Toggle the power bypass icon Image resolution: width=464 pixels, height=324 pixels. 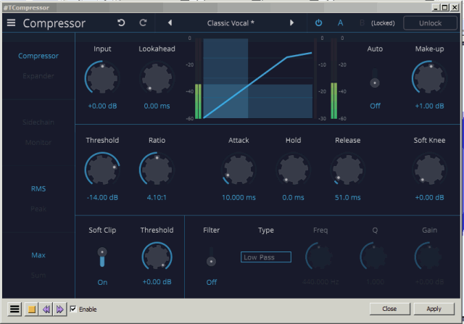pos(318,22)
